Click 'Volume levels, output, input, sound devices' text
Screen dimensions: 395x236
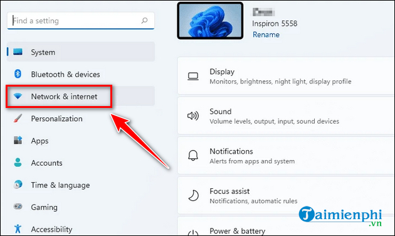(x=275, y=121)
